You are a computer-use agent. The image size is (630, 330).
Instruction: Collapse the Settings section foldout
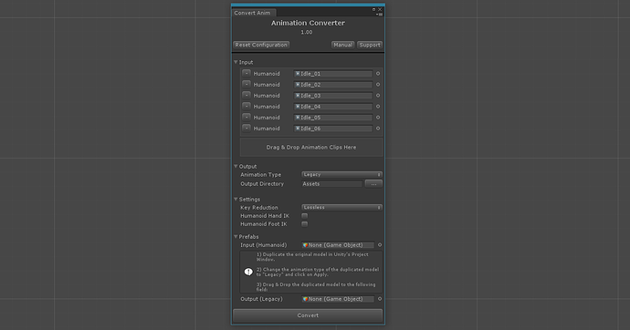(236, 199)
